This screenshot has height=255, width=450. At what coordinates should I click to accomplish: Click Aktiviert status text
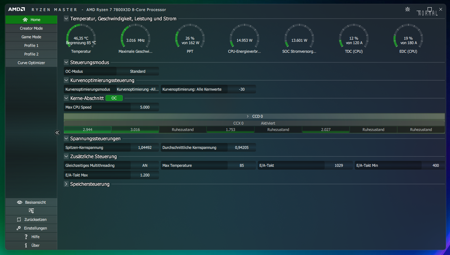coord(268,123)
